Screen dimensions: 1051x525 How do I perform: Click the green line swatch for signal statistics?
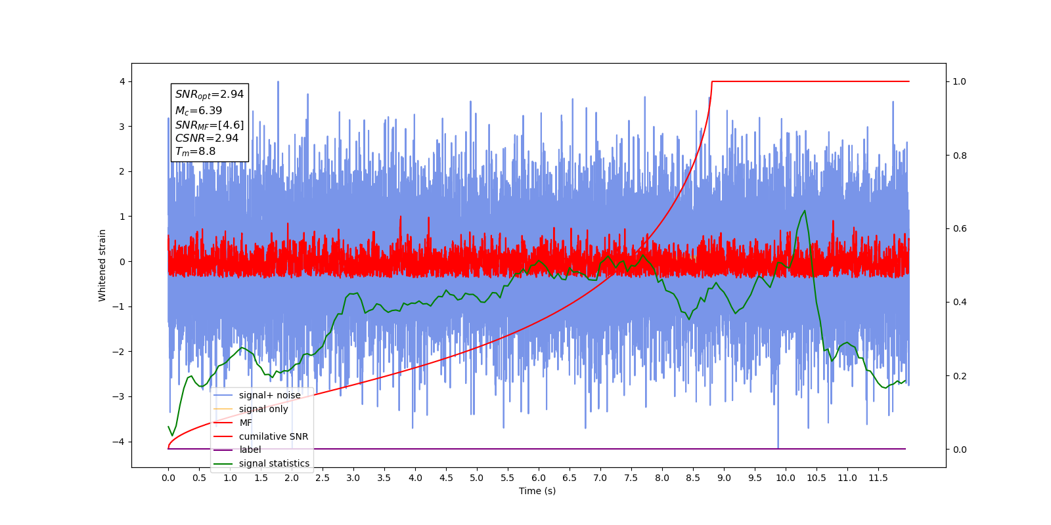tap(223, 464)
